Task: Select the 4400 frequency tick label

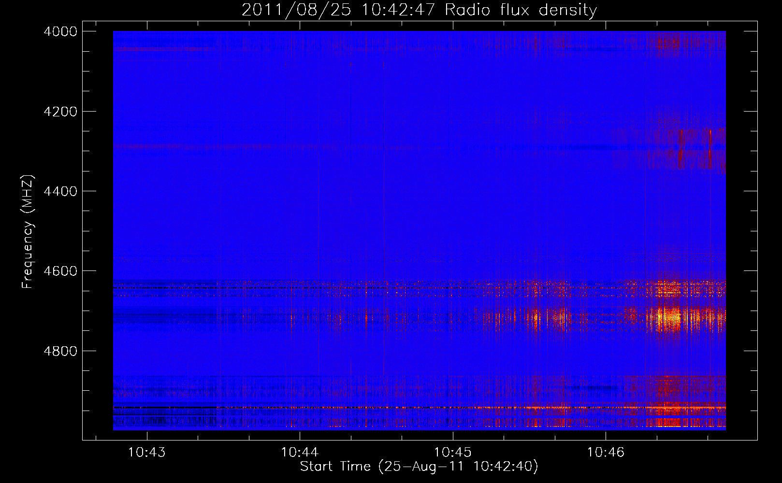Action: click(60, 191)
